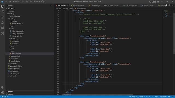Image resolution: width=175 pixels, height=98 pixels.
Task: Click errors and warnings status indicator
Action: click(5, 97)
